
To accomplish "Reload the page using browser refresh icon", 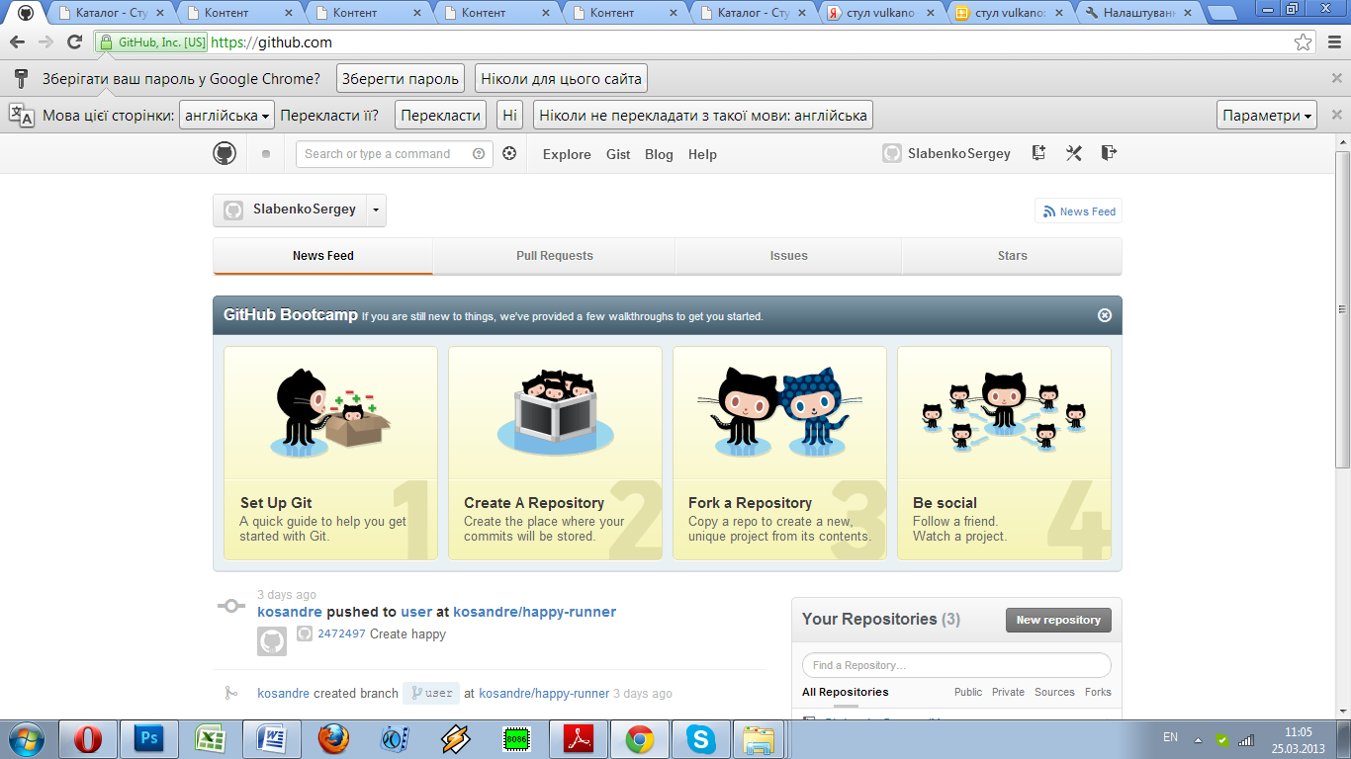I will (74, 42).
